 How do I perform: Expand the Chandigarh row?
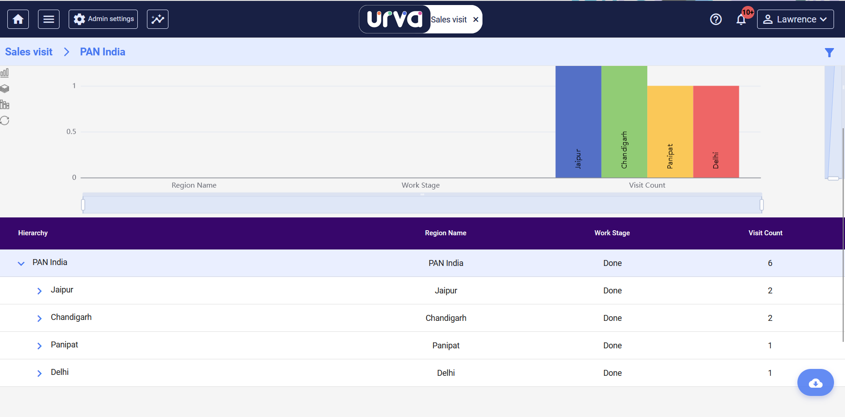click(x=39, y=318)
